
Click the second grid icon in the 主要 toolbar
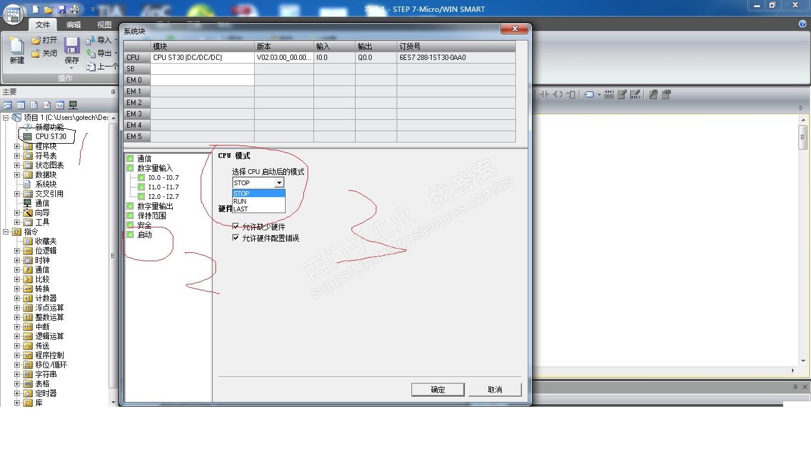pos(21,105)
